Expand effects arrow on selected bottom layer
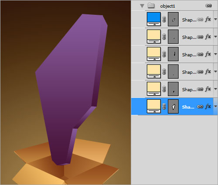 tap(215, 106)
